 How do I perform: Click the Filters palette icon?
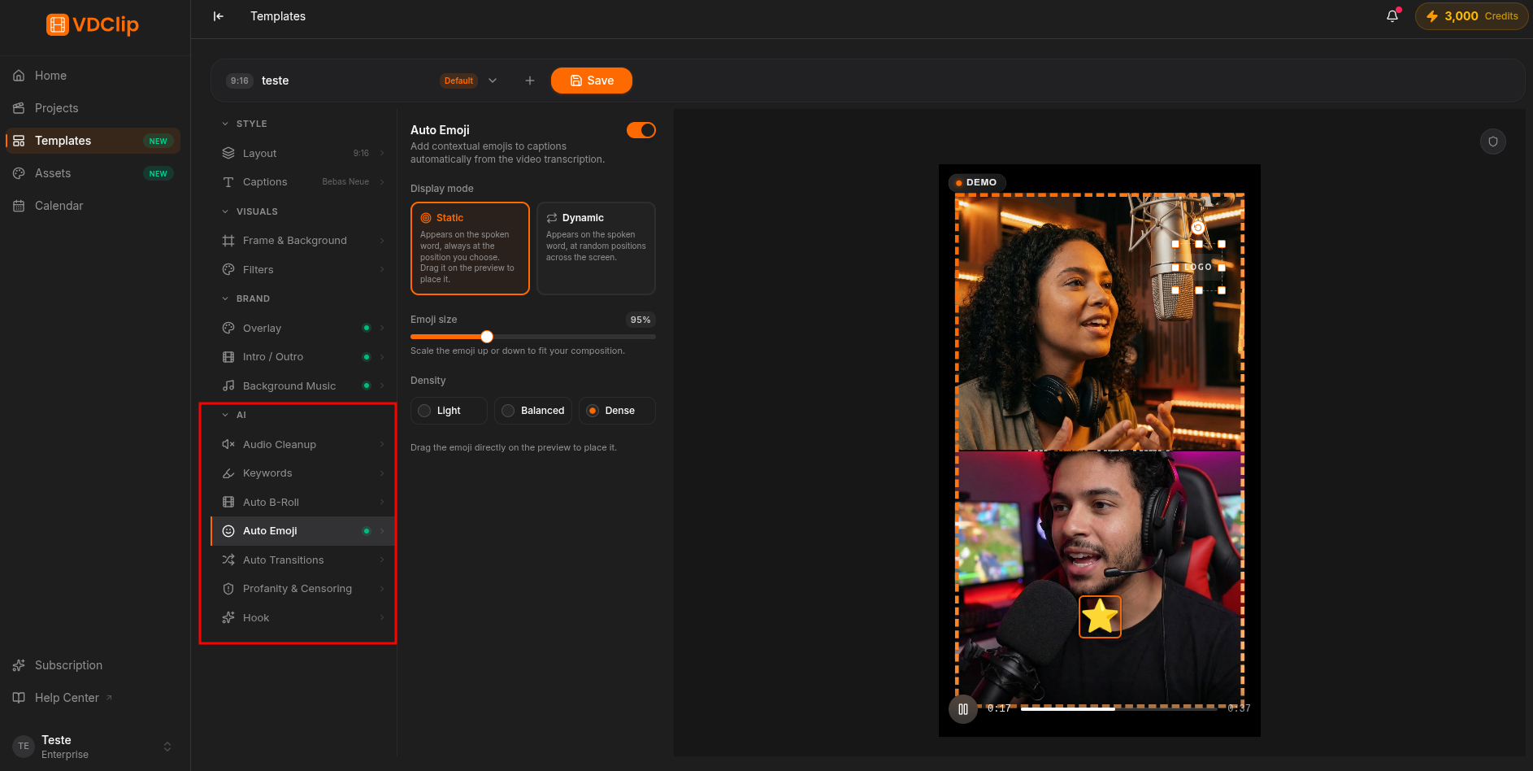tap(228, 270)
